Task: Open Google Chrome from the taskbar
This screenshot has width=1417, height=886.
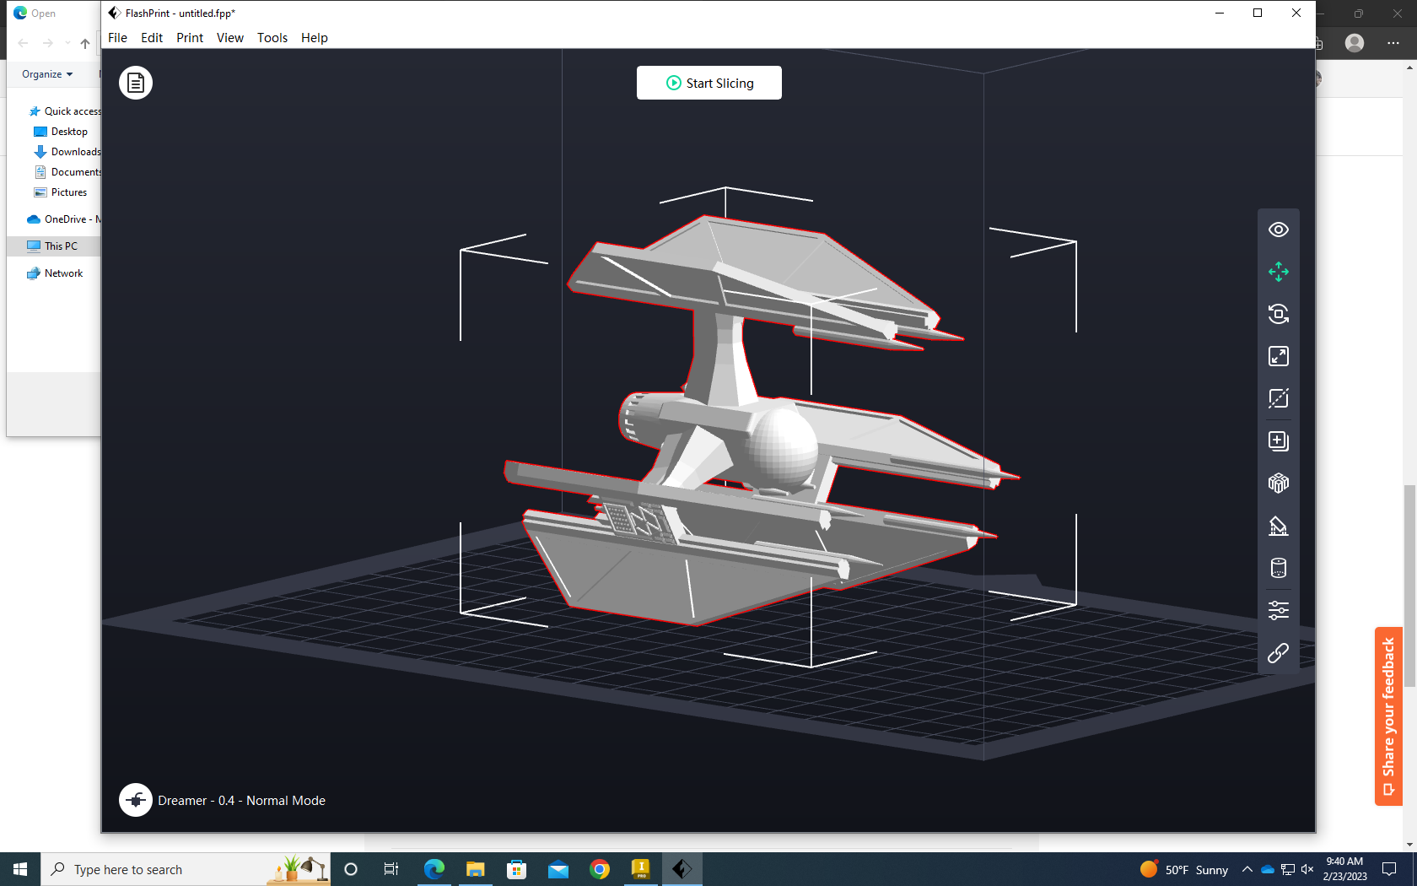Action: pos(600,869)
